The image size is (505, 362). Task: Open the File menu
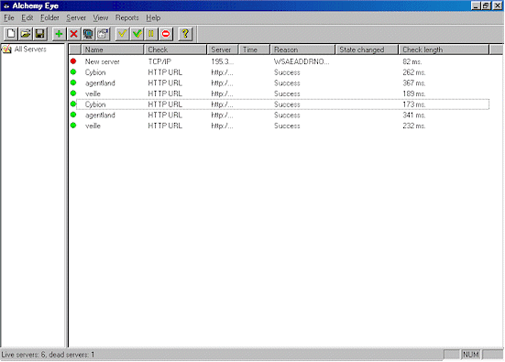(x=9, y=17)
